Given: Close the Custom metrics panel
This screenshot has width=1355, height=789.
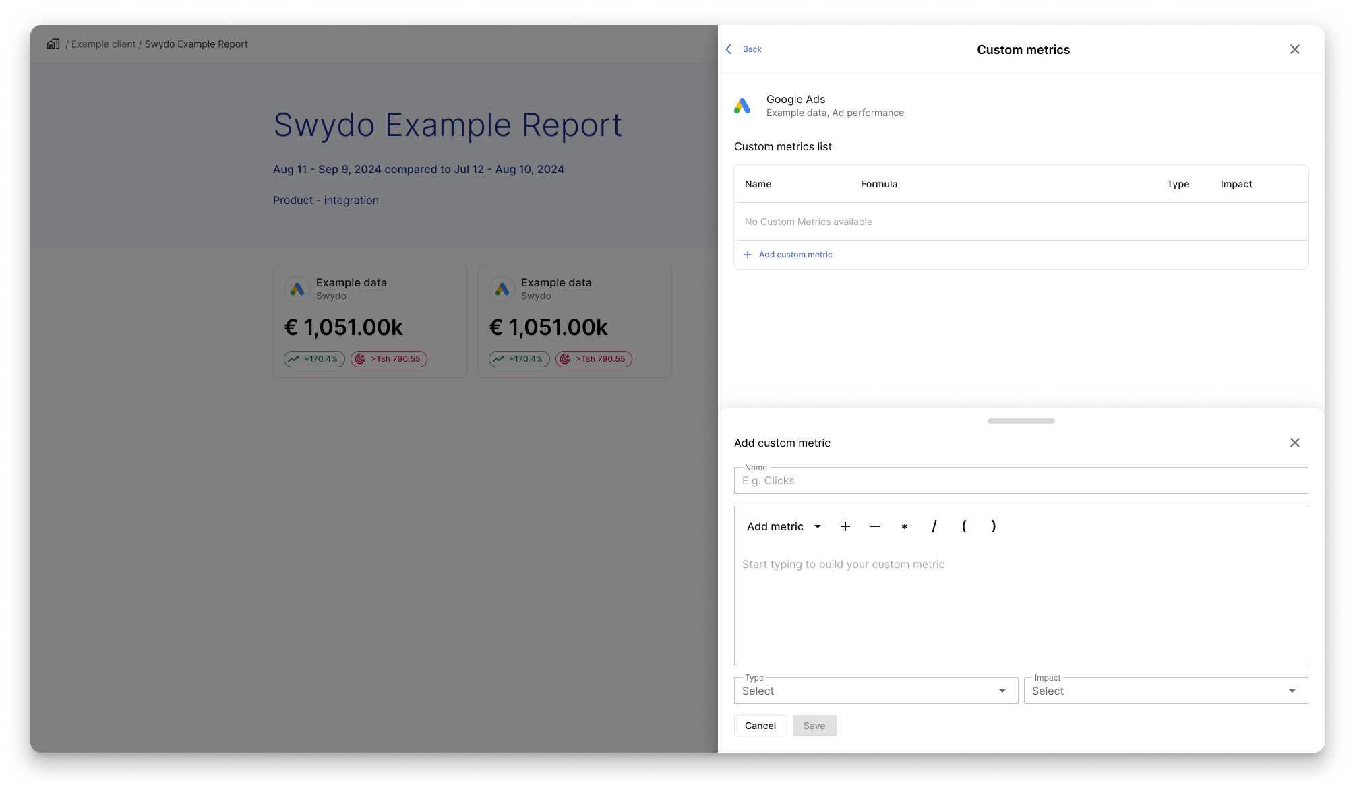Looking at the screenshot, I should [x=1295, y=49].
